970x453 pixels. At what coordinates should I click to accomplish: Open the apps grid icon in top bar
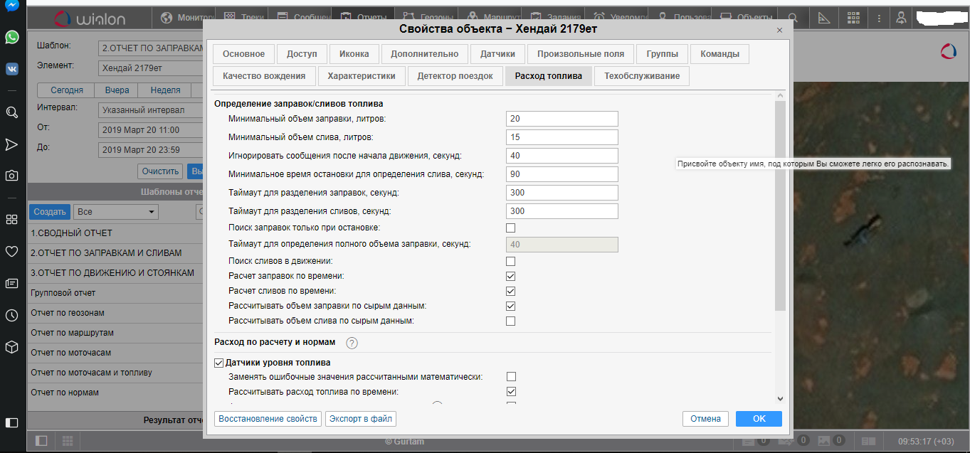tap(853, 18)
